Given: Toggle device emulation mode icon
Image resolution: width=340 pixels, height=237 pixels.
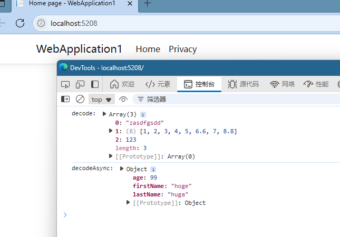Looking at the screenshot, I should pos(80,84).
